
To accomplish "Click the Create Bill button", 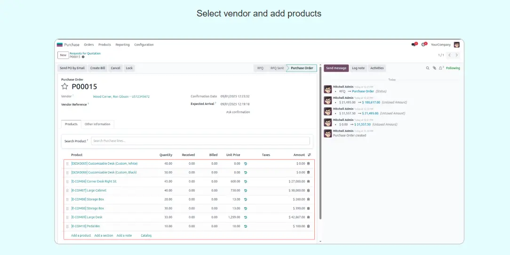I will pyautogui.click(x=98, y=68).
